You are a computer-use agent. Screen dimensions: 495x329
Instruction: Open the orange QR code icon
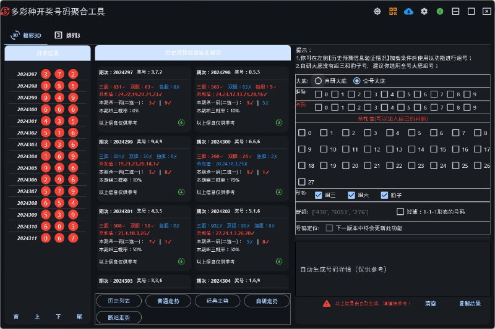(393, 11)
